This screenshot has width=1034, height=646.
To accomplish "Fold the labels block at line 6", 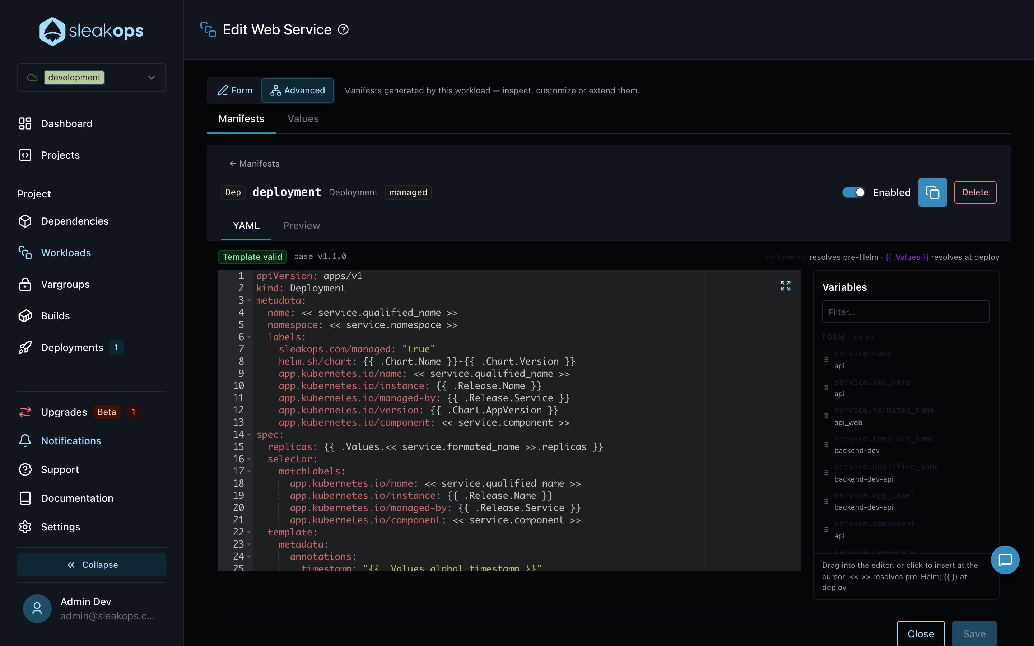I will [x=249, y=337].
